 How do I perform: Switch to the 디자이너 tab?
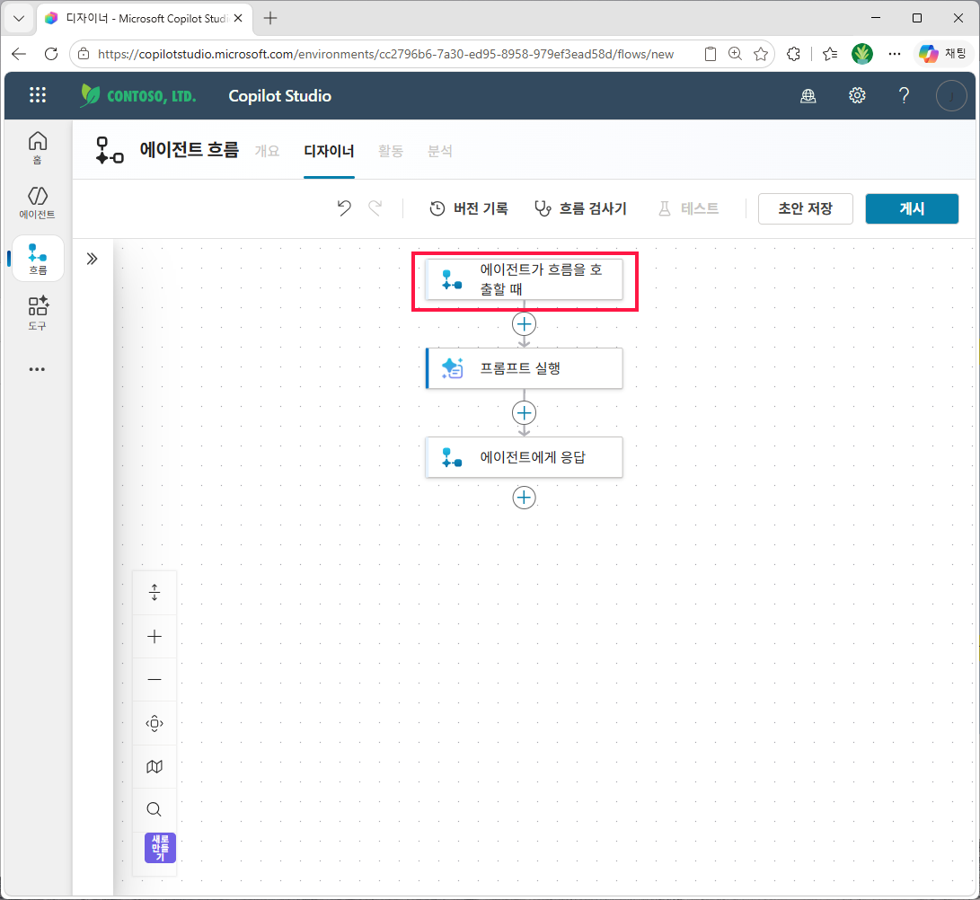pos(329,151)
